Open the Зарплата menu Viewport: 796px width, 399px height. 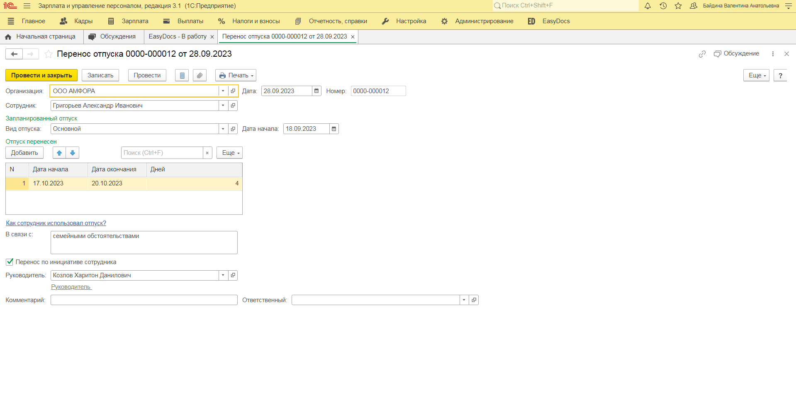[x=128, y=21]
